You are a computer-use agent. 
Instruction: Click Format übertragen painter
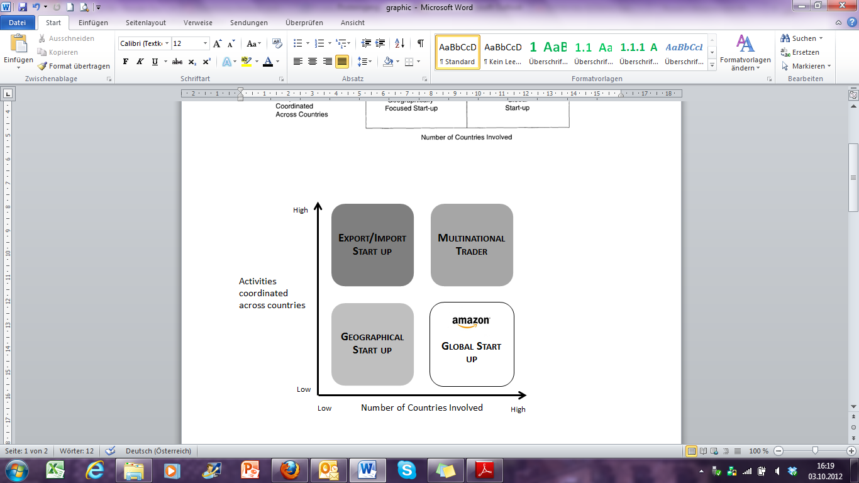point(74,66)
